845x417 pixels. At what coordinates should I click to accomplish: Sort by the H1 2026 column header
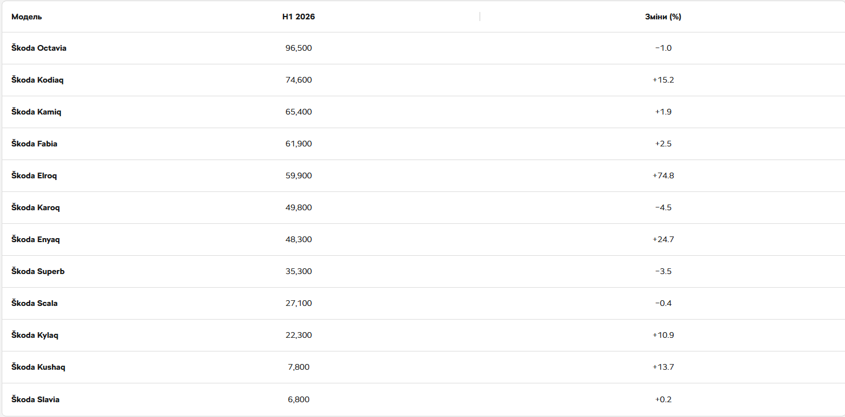(x=298, y=17)
